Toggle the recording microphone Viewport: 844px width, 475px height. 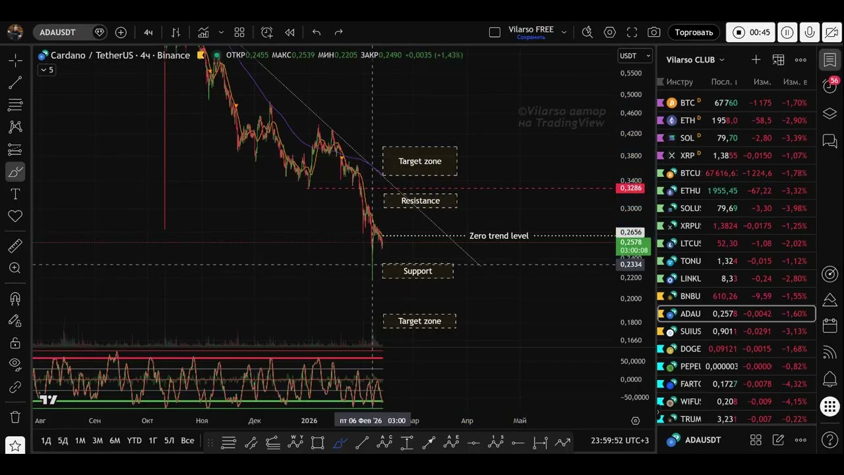809,32
